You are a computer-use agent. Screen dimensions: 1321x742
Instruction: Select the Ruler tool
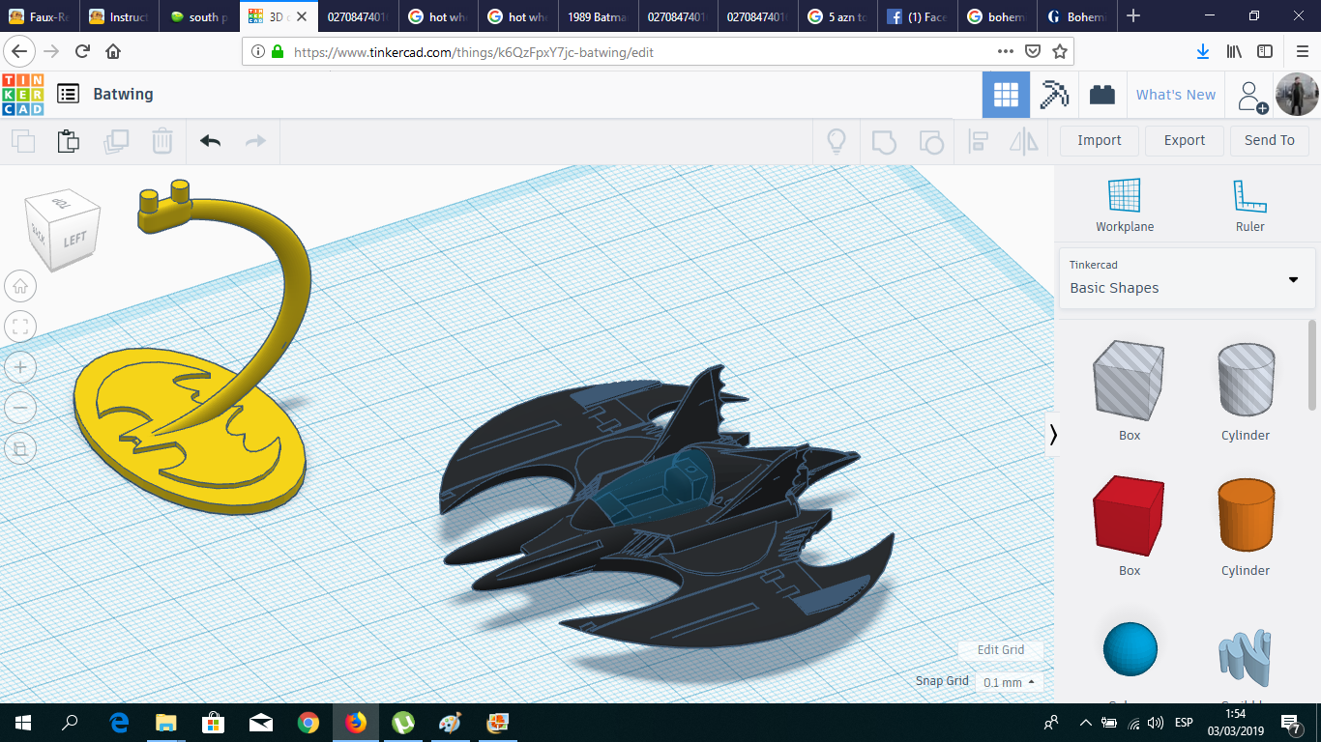[1249, 206]
